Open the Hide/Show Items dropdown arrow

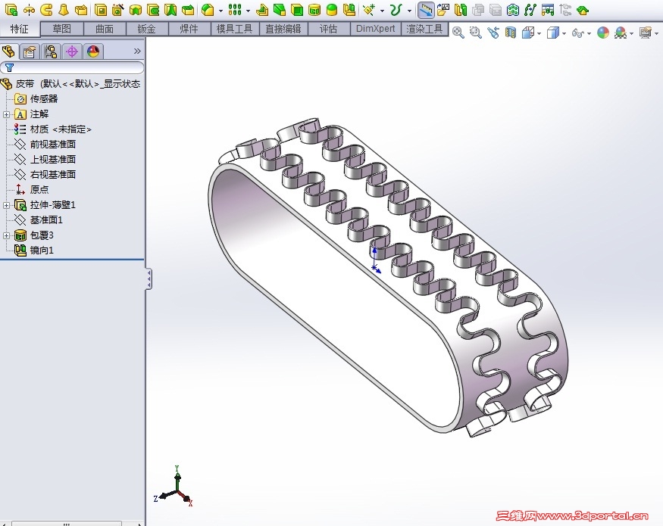[x=589, y=33]
